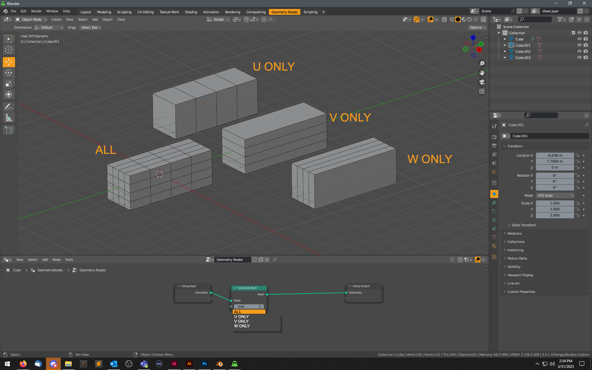Open the Drag Select Box dropdown
This screenshot has width=592, height=370.
point(91,27)
